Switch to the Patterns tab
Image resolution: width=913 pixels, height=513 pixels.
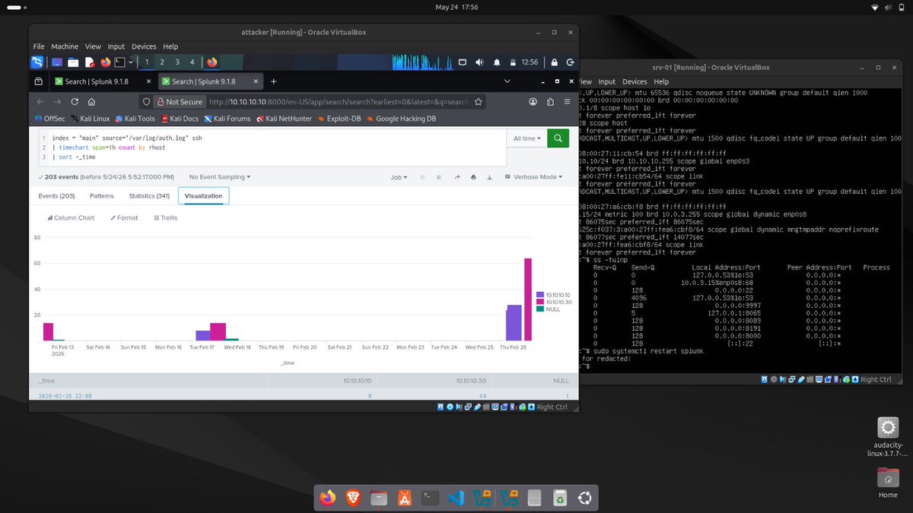[x=102, y=196]
